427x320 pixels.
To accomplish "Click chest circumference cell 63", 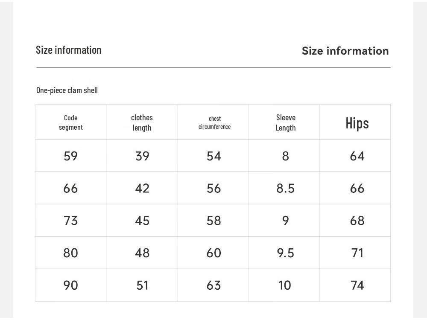I will 214,285.
